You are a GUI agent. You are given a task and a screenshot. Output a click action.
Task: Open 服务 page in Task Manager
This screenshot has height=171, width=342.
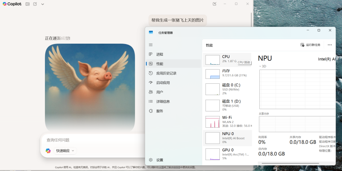coord(173,111)
